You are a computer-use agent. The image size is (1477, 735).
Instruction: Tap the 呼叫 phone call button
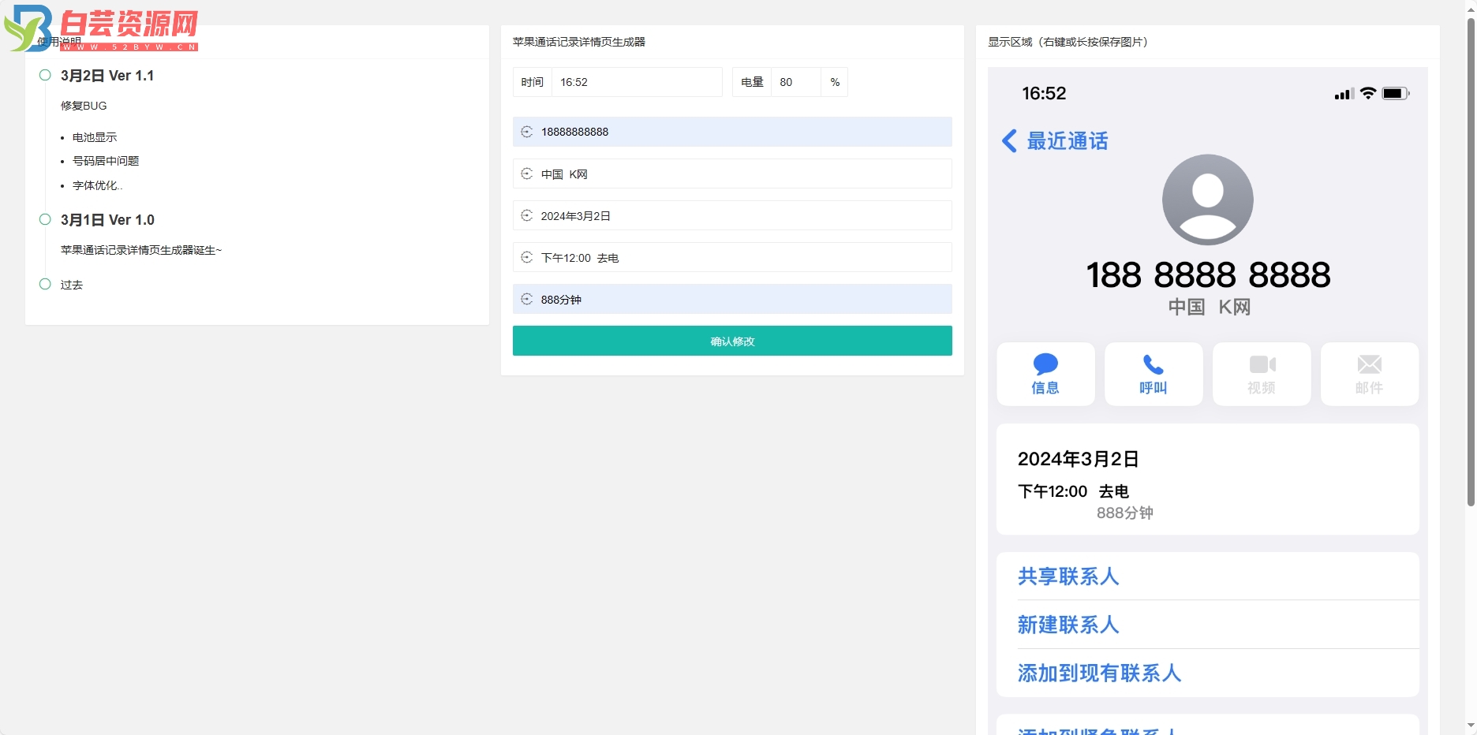tap(1154, 374)
